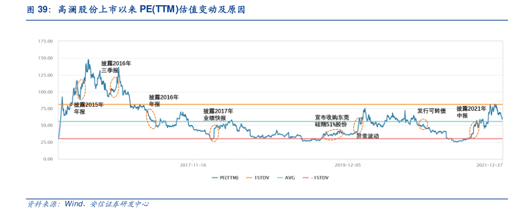Click the PE(TTM) legend entry
Image resolution: width=524 pixels, height=211 pixels.
pyautogui.click(x=225, y=178)
